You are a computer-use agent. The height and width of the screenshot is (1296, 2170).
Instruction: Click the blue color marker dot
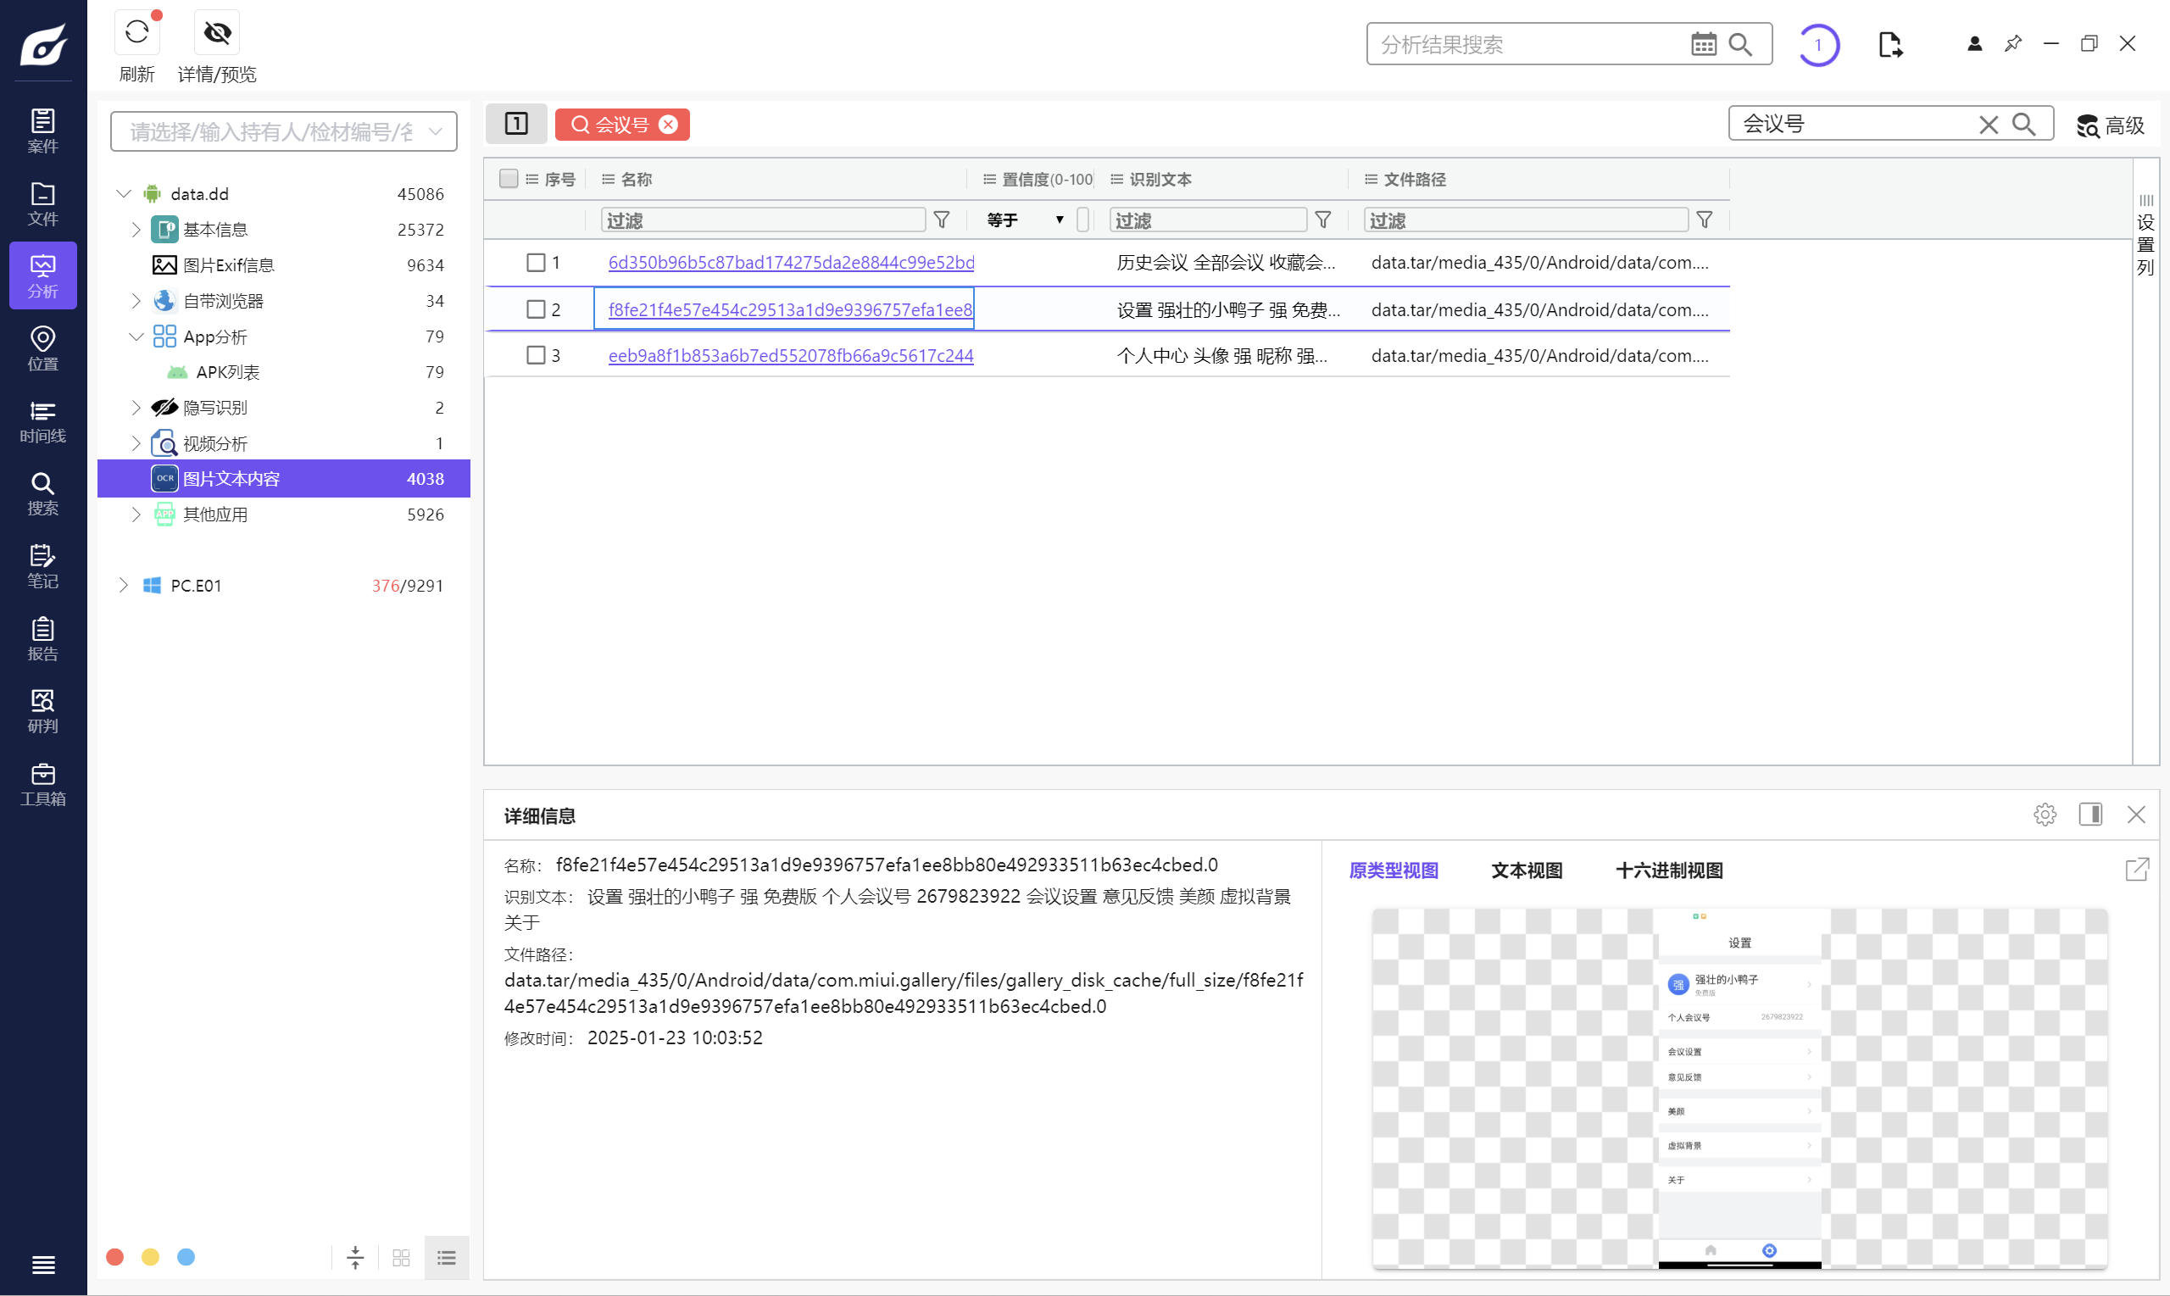click(186, 1257)
